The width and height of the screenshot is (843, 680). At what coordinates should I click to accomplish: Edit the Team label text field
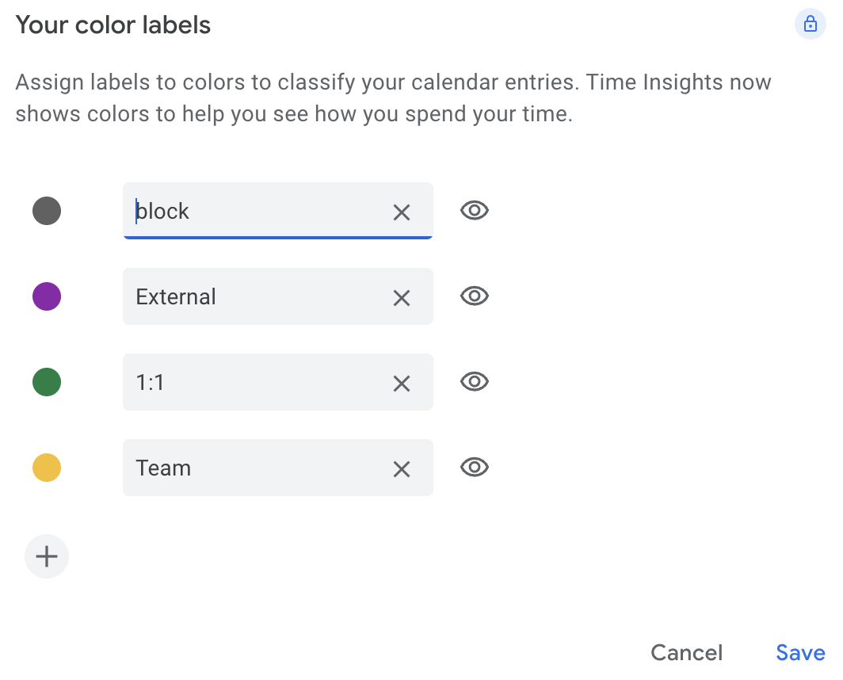point(254,468)
